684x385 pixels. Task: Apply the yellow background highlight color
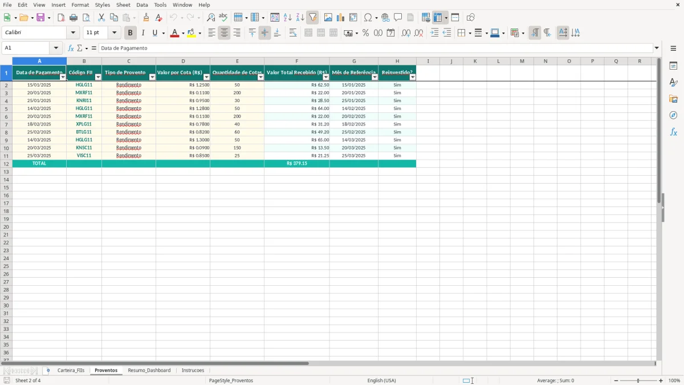click(x=192, y=33)
